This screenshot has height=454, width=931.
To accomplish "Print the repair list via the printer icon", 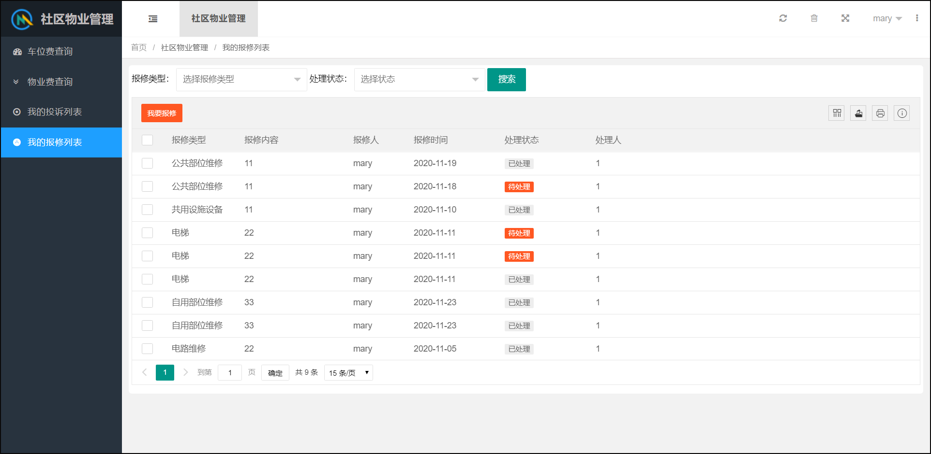I will pos(880,113).
